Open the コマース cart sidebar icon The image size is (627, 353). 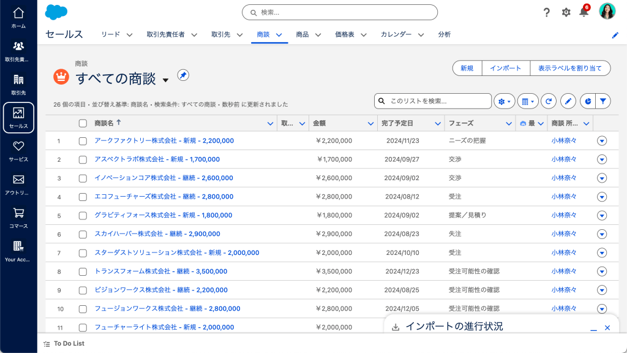tap(18, 218)
